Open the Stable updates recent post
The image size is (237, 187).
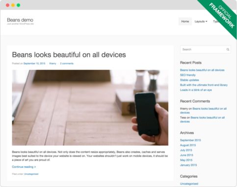pos(189,80)
